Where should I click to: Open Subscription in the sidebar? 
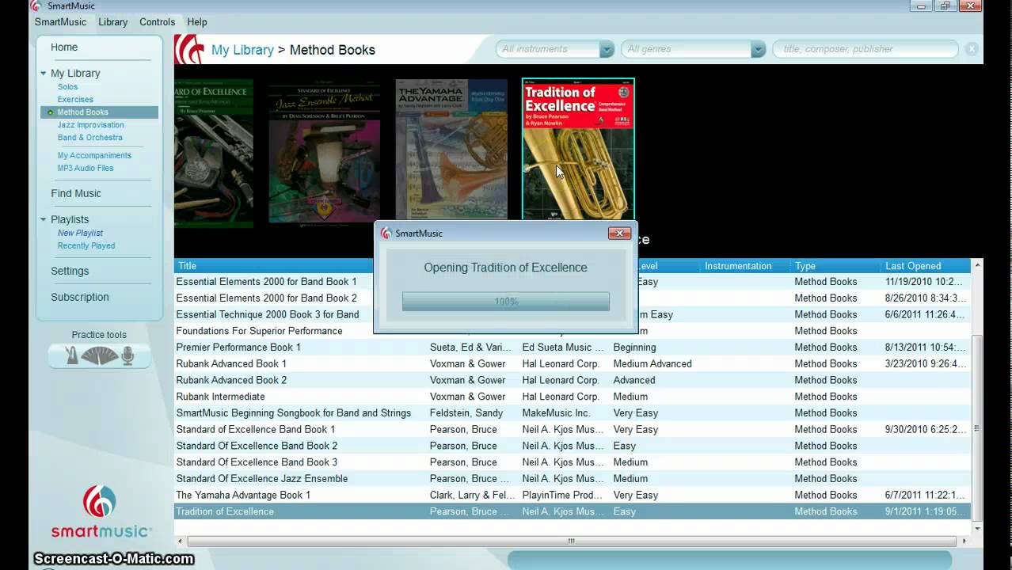pos(80,297)
